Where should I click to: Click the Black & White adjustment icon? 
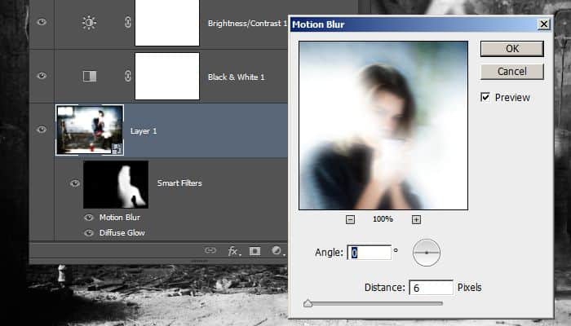[90, 76]
